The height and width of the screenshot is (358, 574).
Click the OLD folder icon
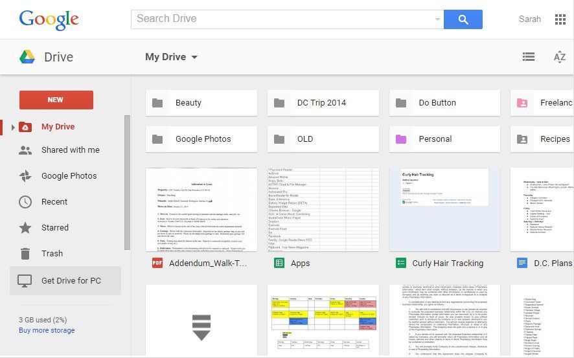point(279,139)
